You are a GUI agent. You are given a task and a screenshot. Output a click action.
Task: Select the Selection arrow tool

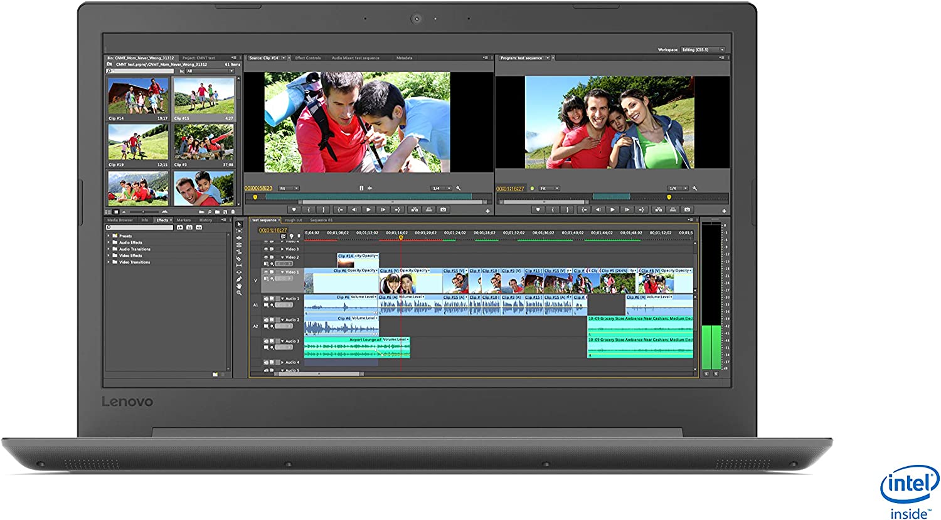238,224
